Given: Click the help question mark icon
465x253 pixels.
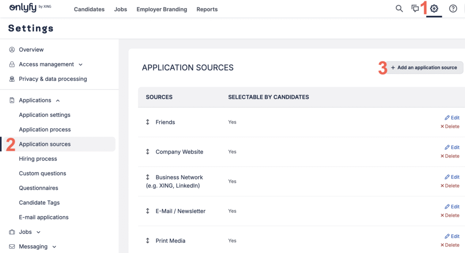Looking at the screenshot, I should (x=453, y=9).
